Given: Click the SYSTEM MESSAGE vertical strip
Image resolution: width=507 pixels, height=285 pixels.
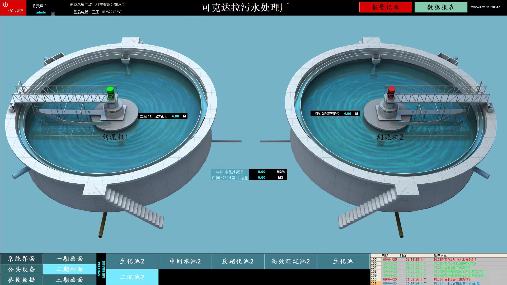Looking at the screenshot, I should pyautogui.click(x=101, y=269).
